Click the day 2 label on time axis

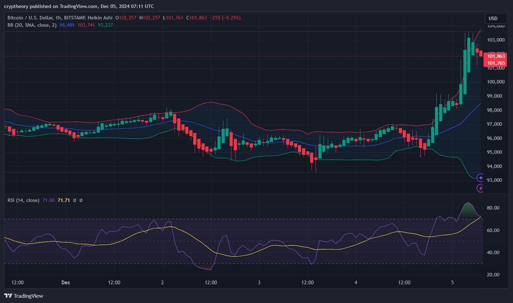coord(162,283)
